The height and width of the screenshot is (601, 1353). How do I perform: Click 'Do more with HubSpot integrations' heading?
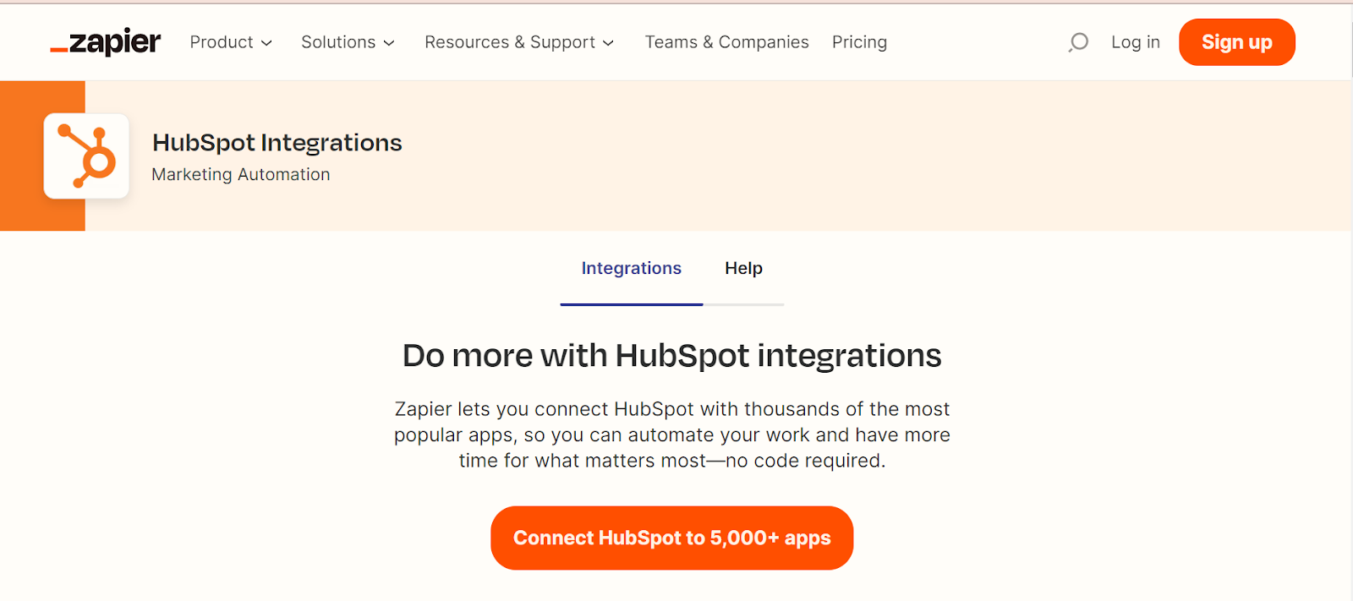[671, 356]
